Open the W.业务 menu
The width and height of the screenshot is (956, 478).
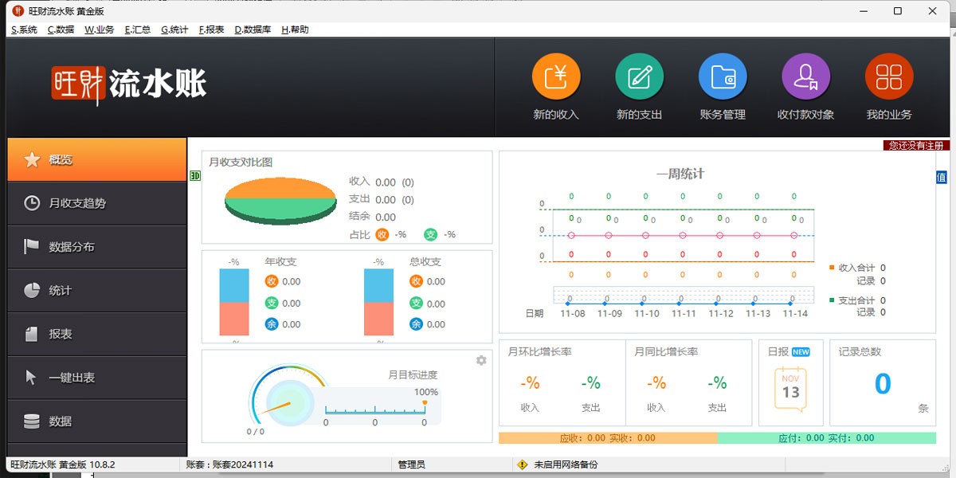pos(100,29)
